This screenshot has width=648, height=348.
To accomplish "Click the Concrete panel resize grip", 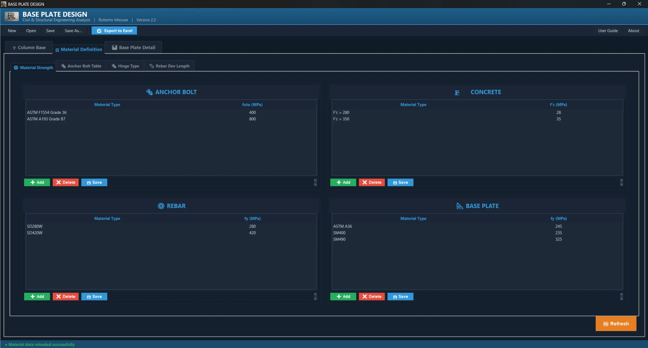I will (x=622, y=182).
